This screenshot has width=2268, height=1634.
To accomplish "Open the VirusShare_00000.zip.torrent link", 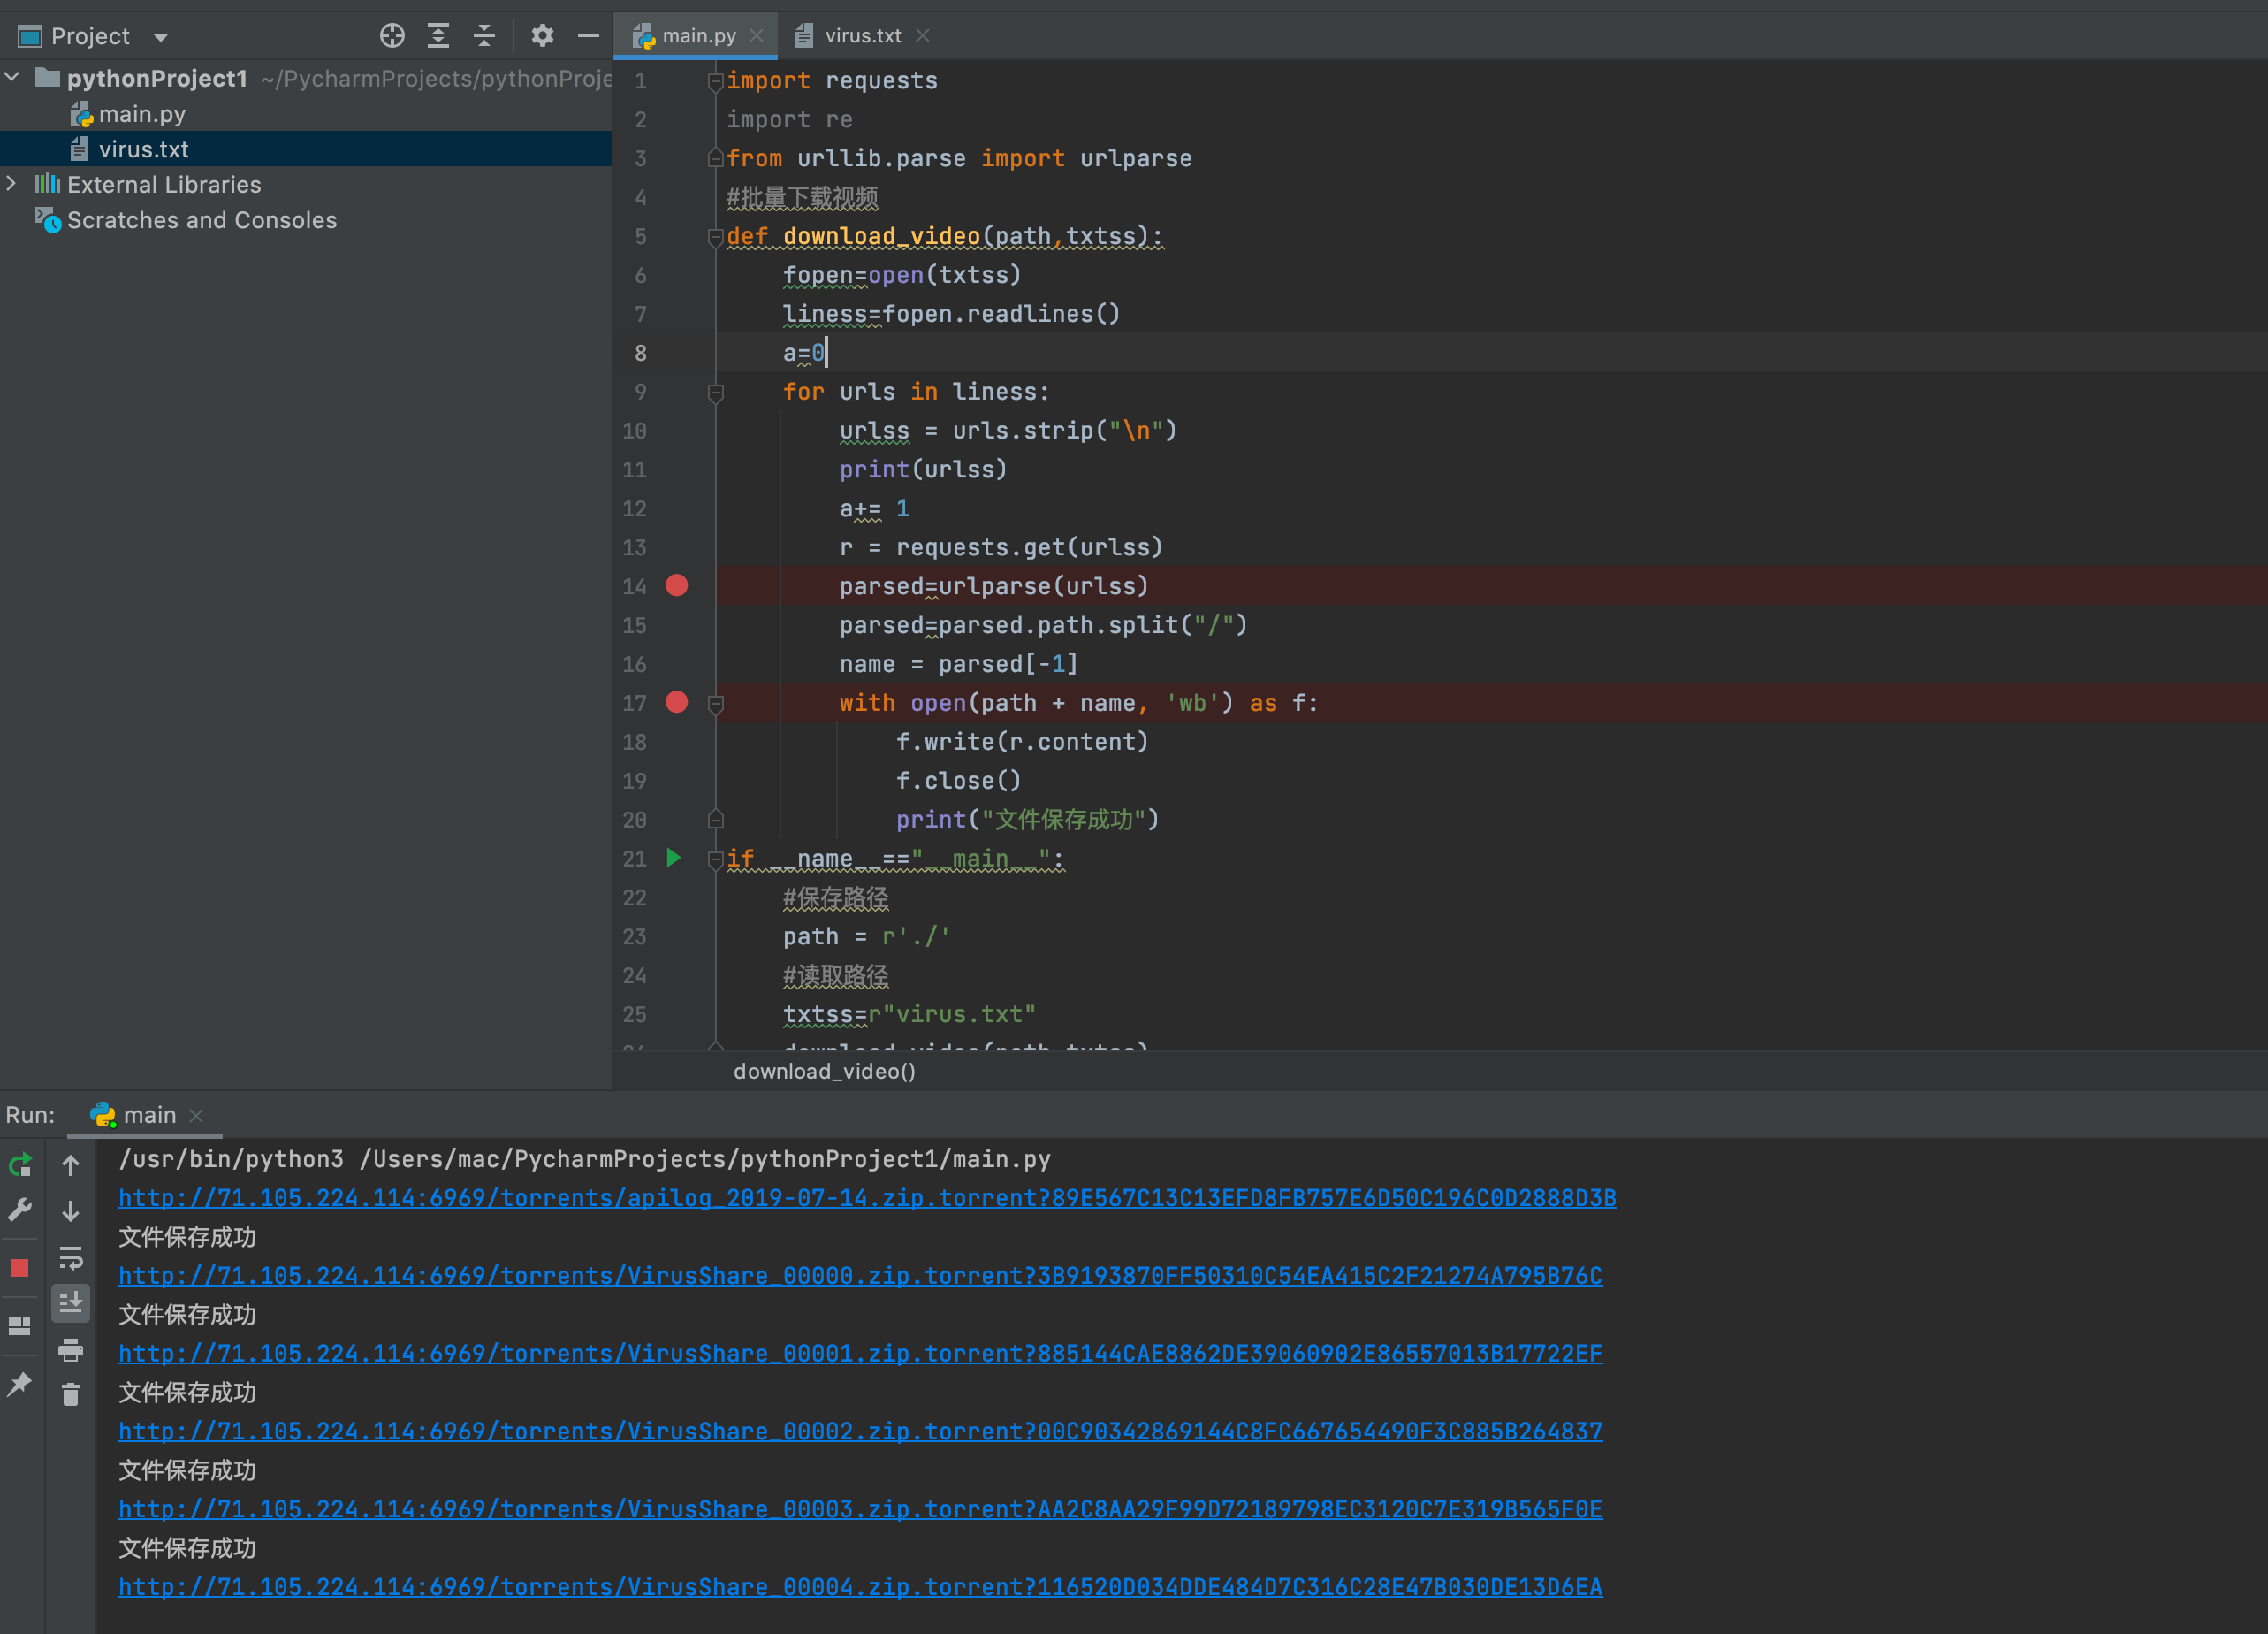I will (860, 1276).
